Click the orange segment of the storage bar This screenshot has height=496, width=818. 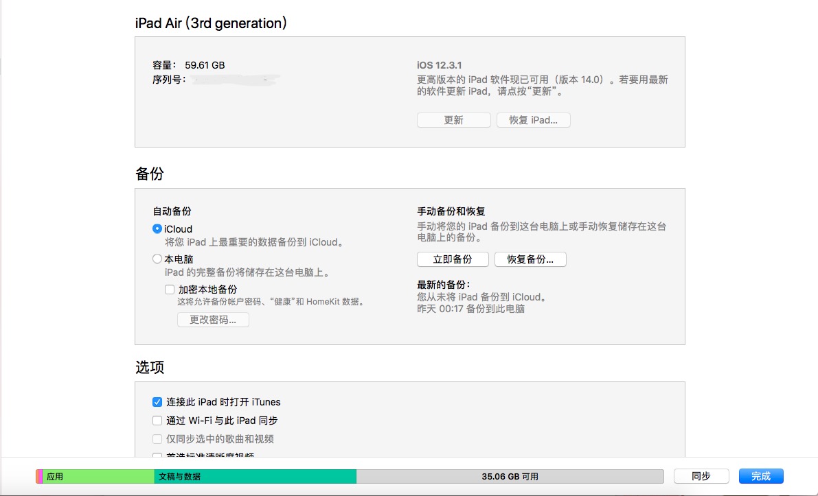pos(38,476)
